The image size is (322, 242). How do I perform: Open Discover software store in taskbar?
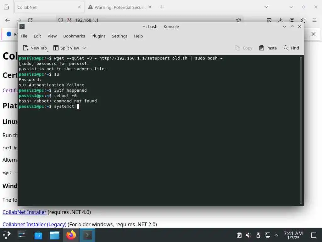tap(38, 235)
